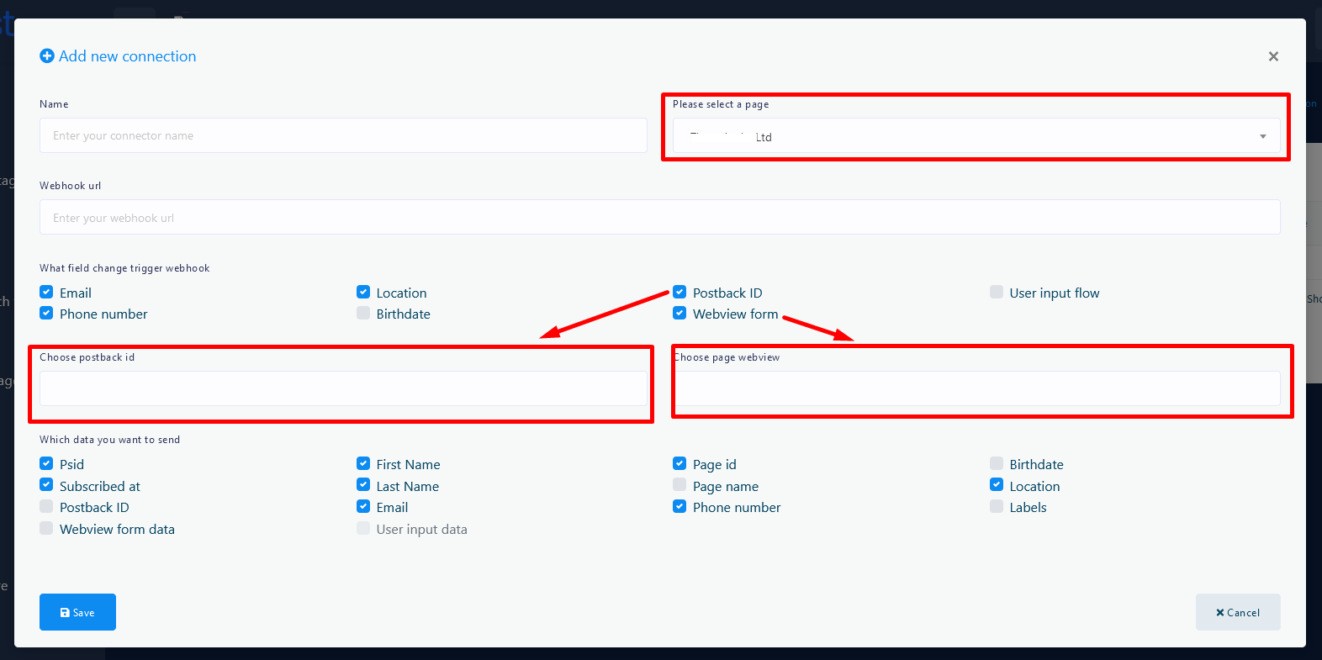Viewport: 1322px width, 660px height.
Task: Disable the Postback ID trigger checkbox
Action: [680, 293]
